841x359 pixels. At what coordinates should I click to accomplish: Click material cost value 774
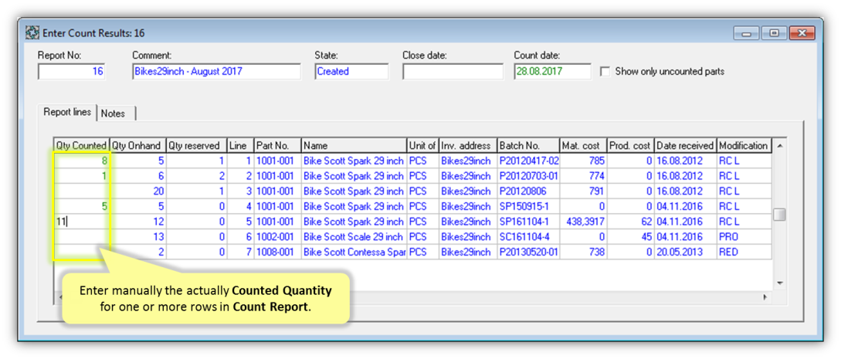click(x=583, y=176)
